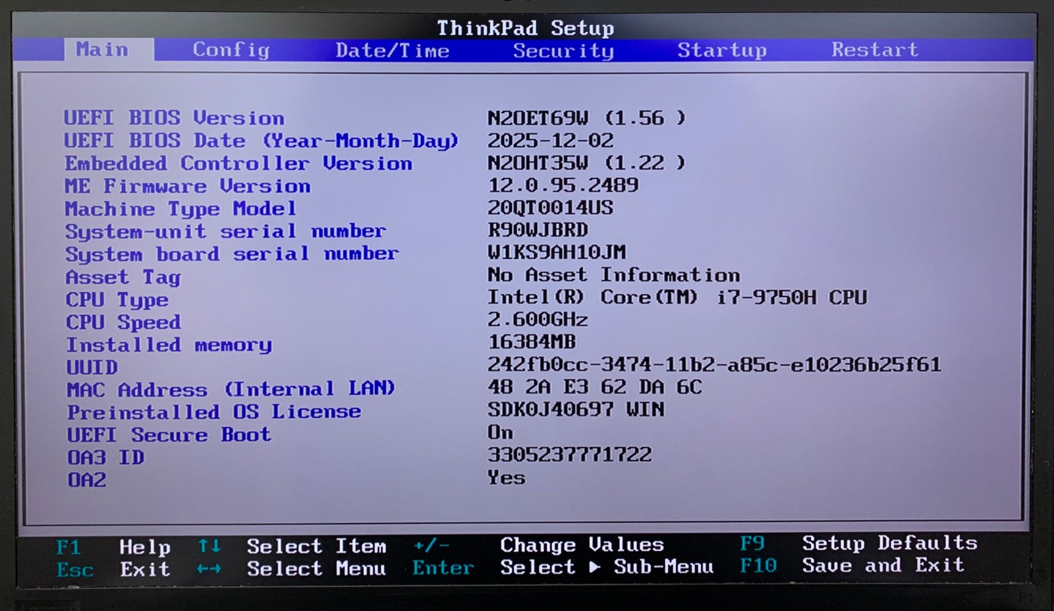This screenshot has width=1054, height=611.
Task: Click the F9 key hint
Action: pyautogui.click(x=752, y=544)
